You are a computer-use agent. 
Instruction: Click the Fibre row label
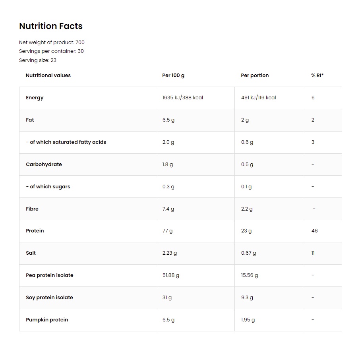[32, 209]
